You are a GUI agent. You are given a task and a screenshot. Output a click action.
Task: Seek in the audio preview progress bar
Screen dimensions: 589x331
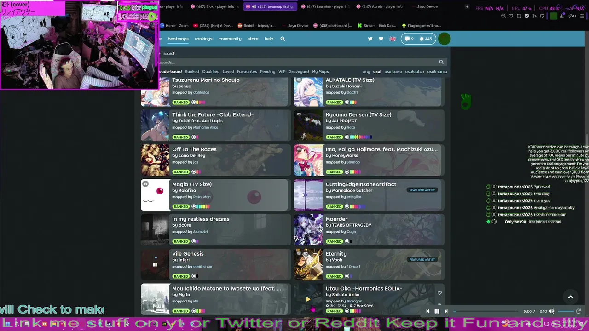[486, 311]
